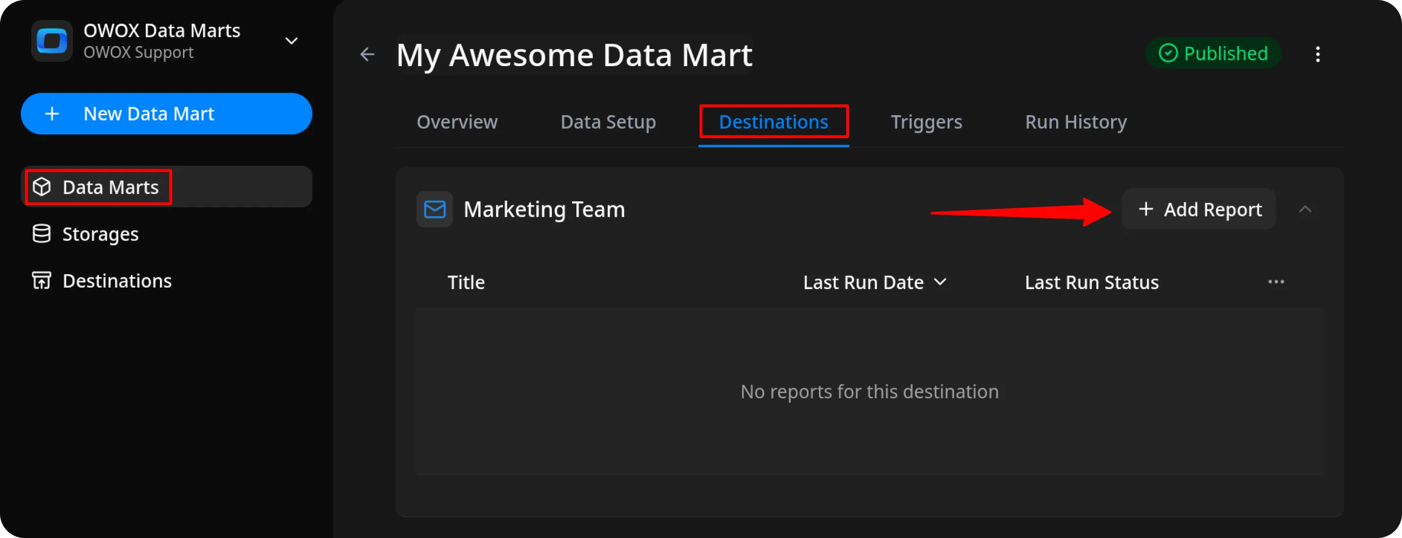Open the three-dot menu in the top-right corner
Screen dimensions: 1402x538
1318,54
